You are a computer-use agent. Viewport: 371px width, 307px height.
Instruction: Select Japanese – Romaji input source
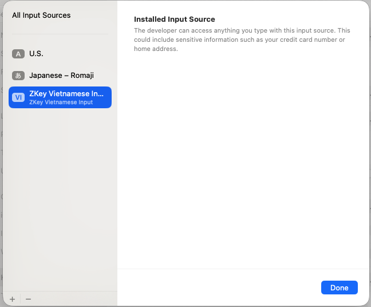(60, 76)
